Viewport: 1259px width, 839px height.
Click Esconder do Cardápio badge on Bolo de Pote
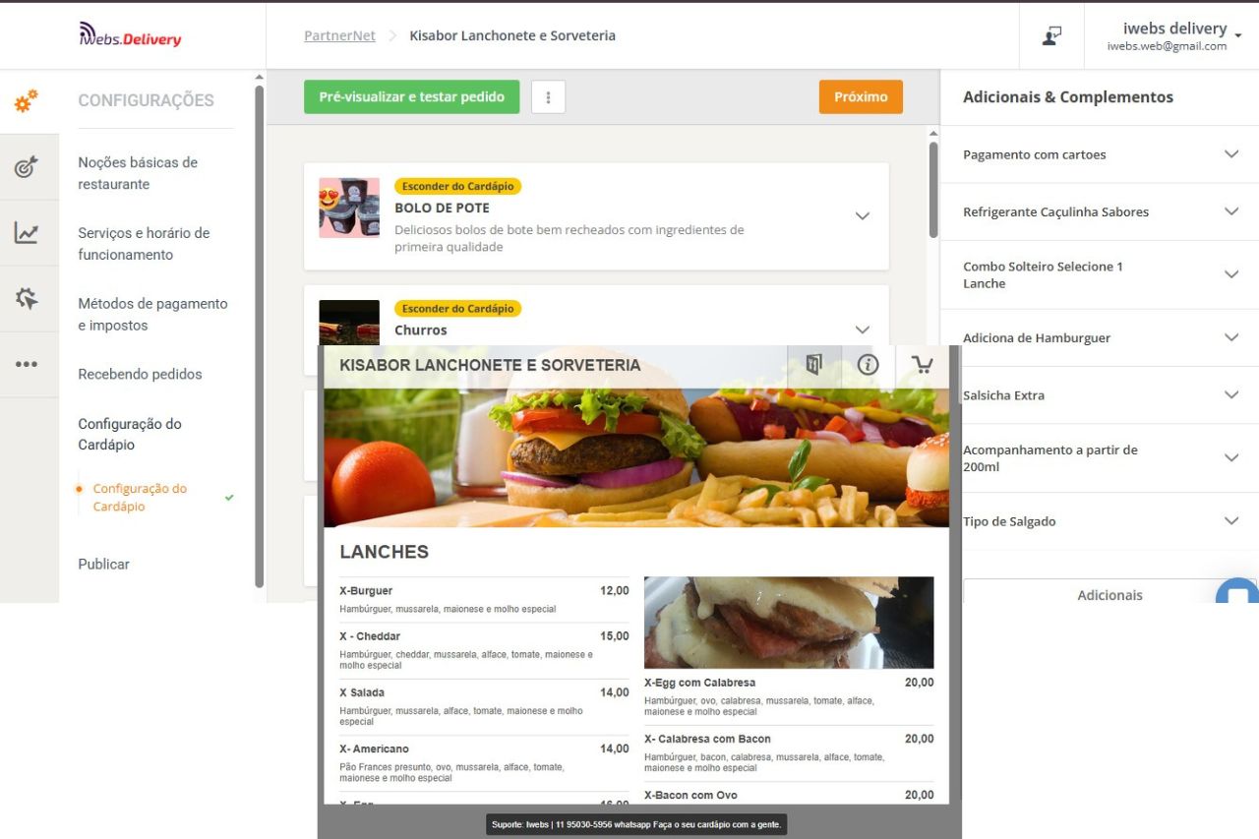click(x=457, y=187)
